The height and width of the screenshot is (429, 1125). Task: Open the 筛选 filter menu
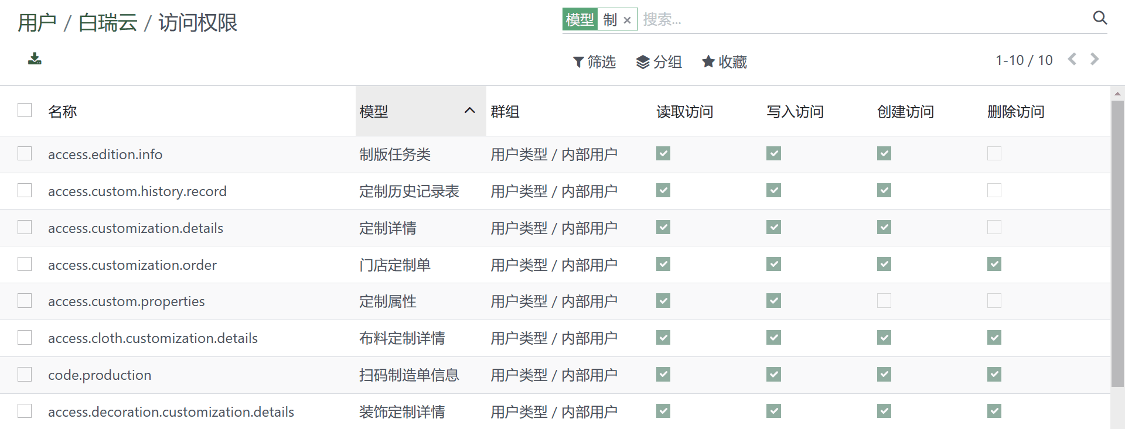pyautogui.click(x=594, y=61)
